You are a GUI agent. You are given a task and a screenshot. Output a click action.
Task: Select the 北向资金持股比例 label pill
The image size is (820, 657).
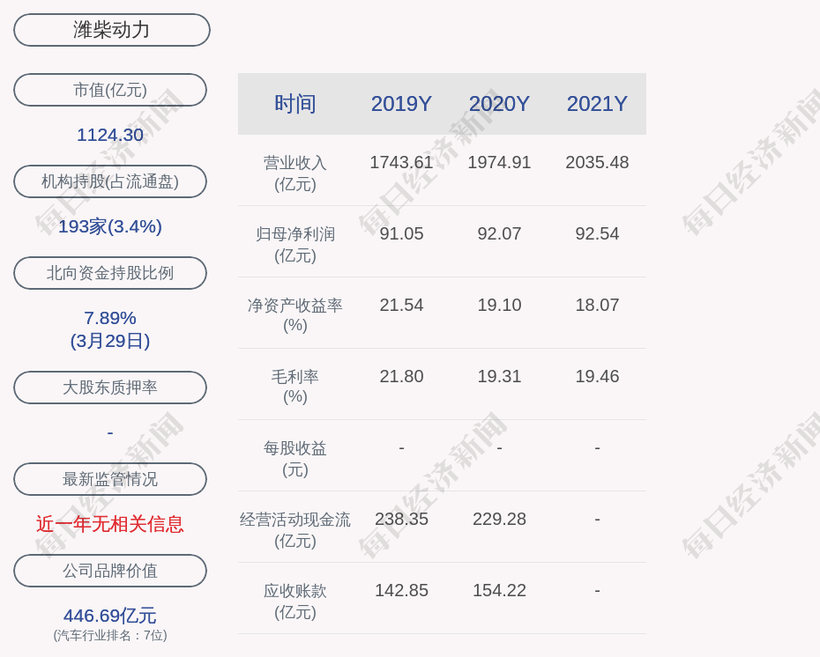click(x=110, y=273)
